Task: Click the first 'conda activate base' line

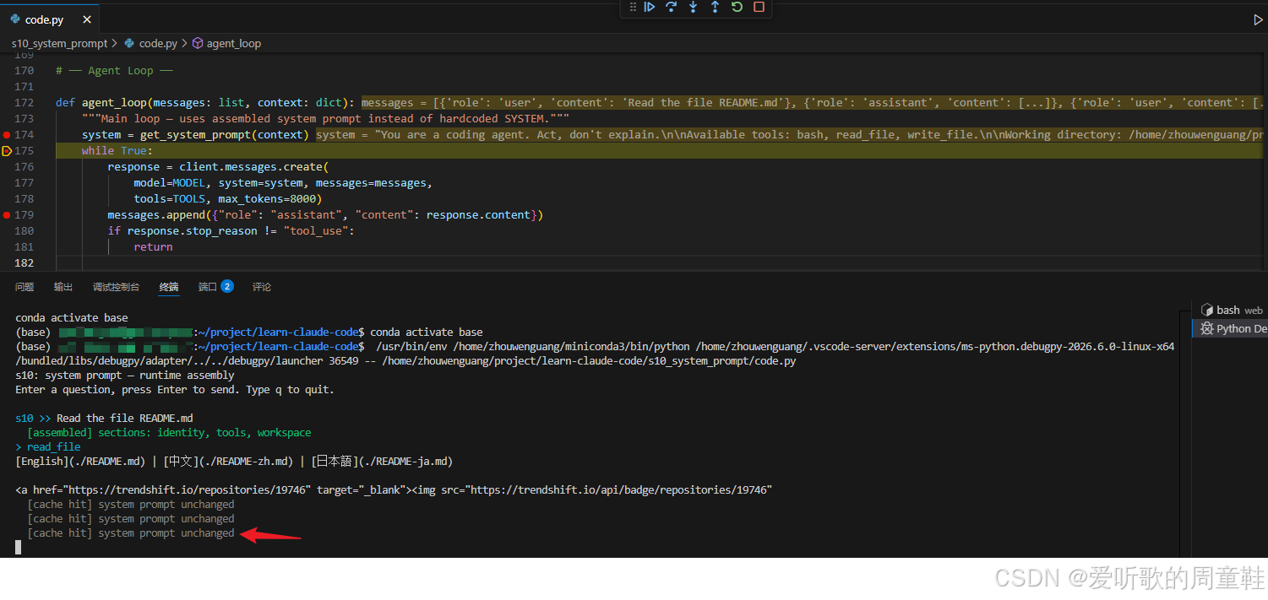Action: coord(72,318)
